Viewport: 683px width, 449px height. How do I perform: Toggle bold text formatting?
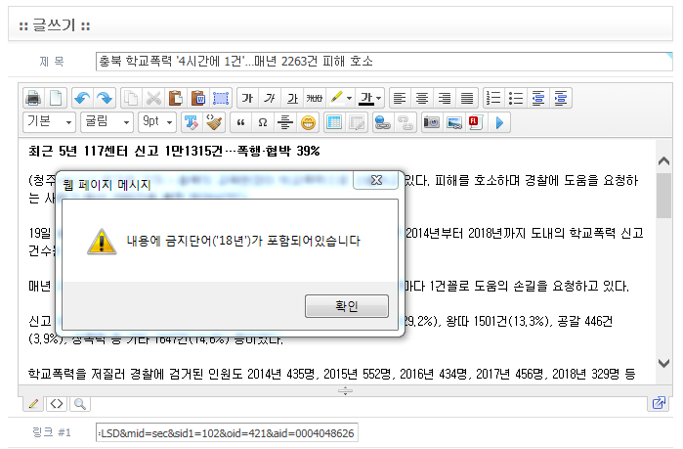[247, 98]
